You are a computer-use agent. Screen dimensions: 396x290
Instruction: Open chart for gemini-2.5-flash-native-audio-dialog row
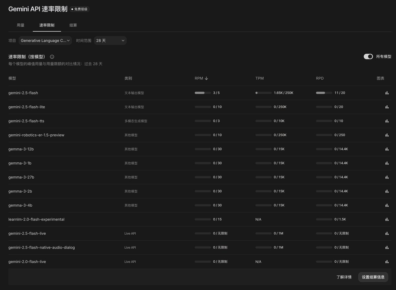(x=387, y=247)
